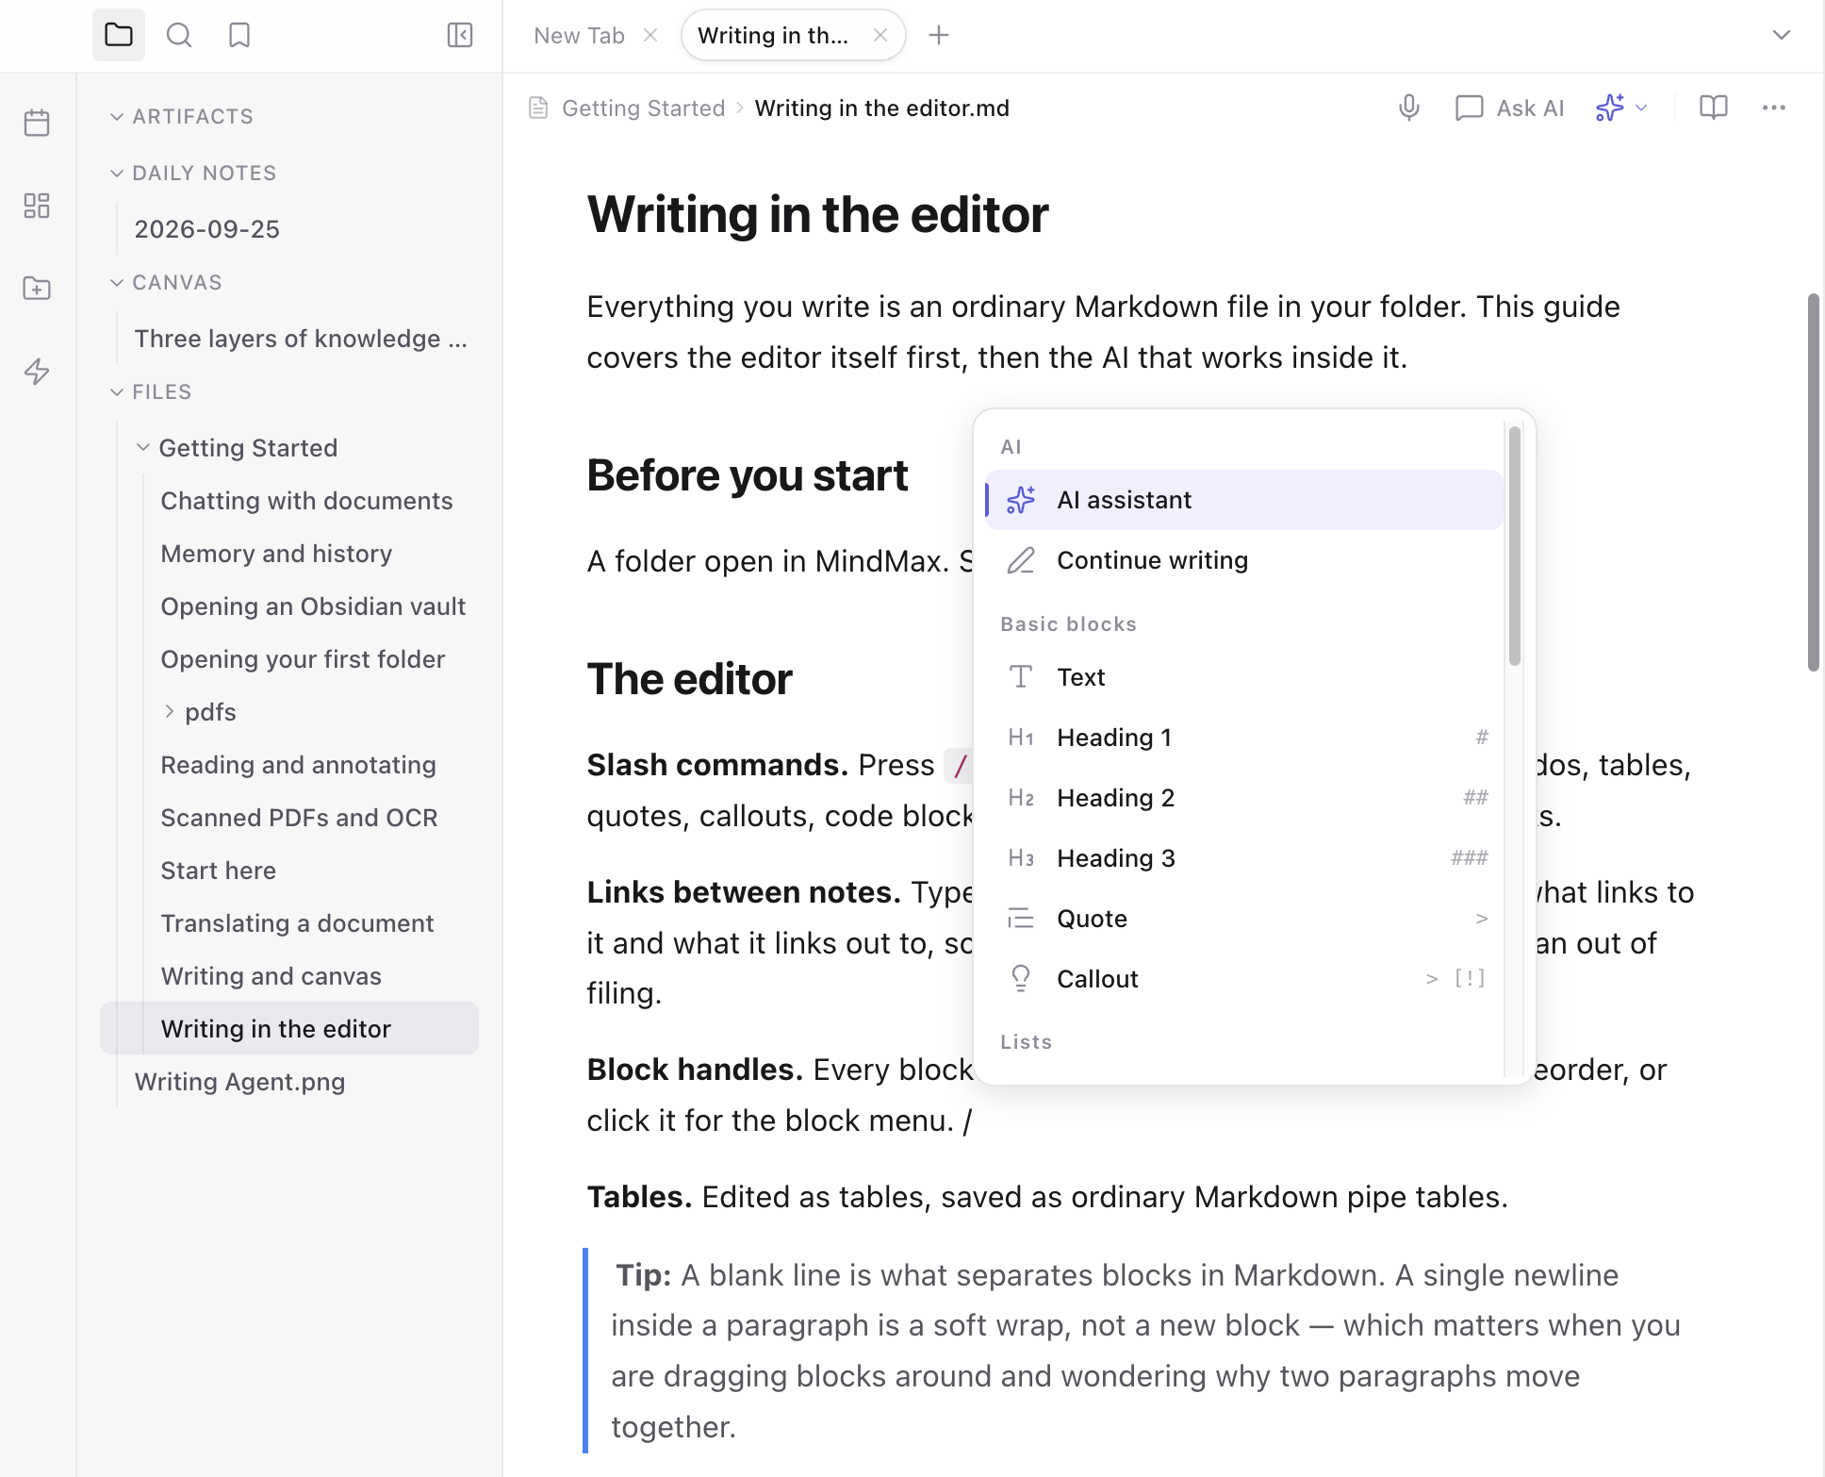1825x1477 pixels.
Task: Click the lightning bolt icon in left rail
Action: coord(37,372)
